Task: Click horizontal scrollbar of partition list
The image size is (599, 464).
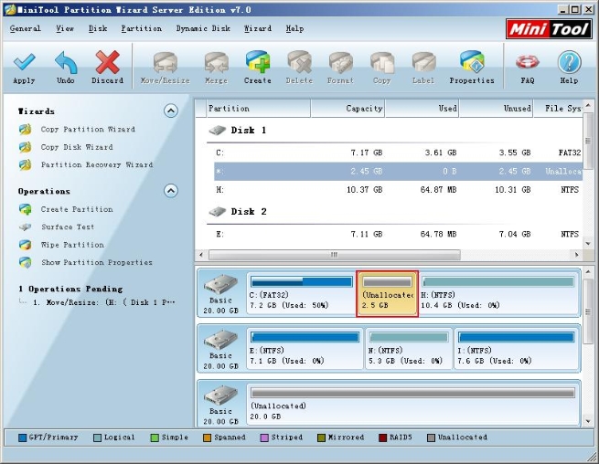Action: 335,255
